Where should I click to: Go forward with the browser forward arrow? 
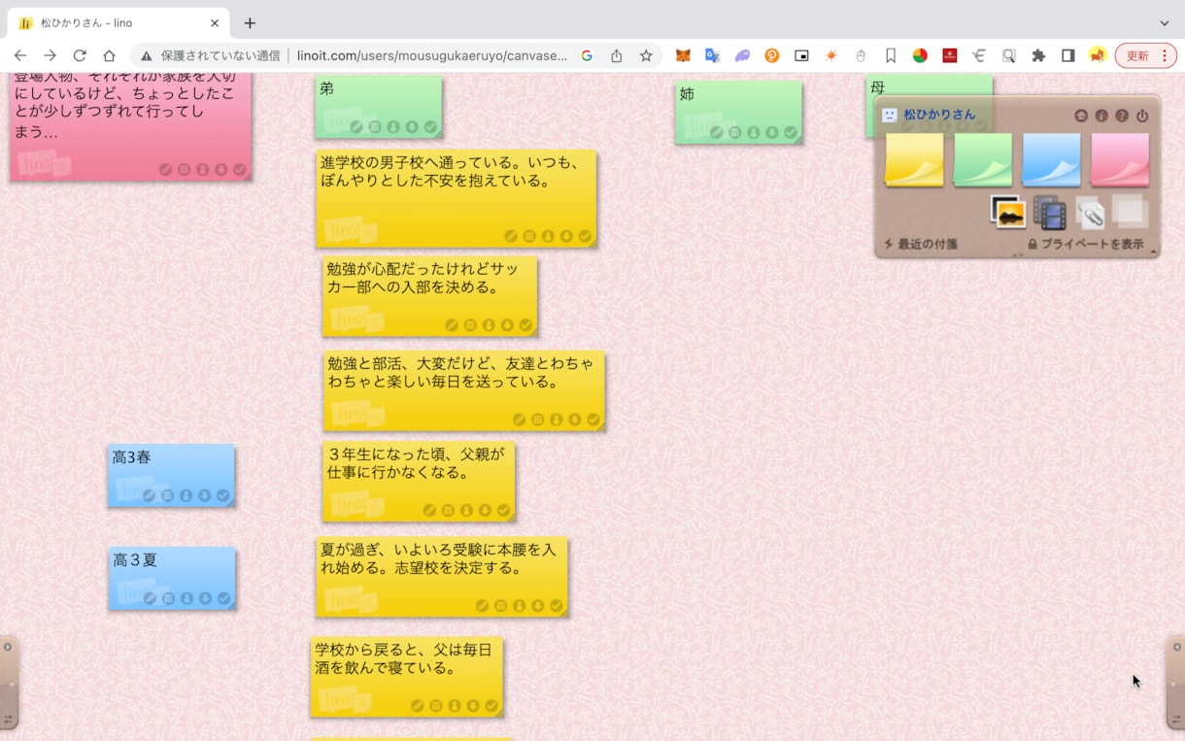tap(51, 55)
